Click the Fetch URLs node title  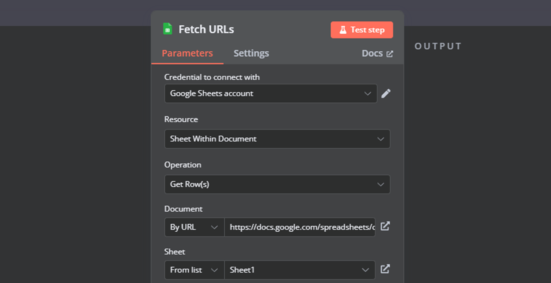coord(206,29)
